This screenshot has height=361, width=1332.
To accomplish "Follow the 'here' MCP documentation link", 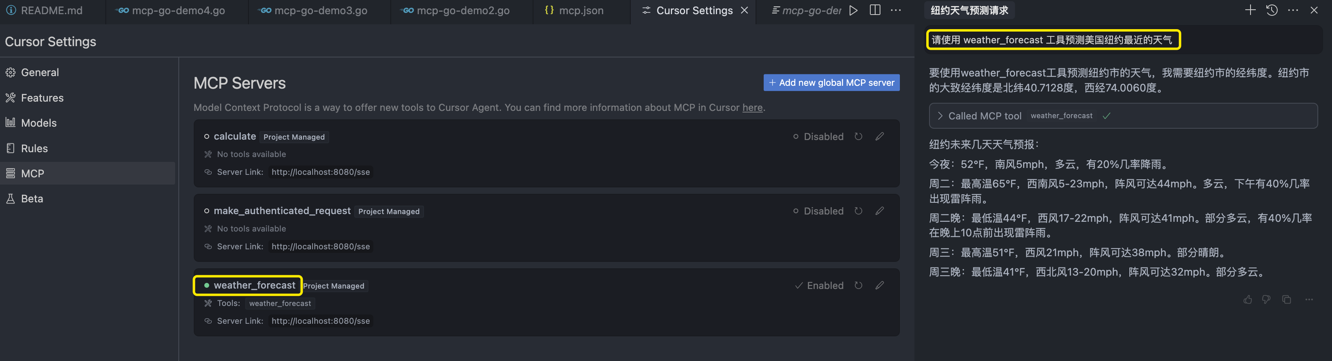I will (x=752, y=107).
